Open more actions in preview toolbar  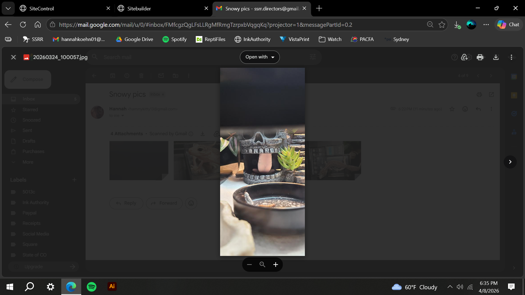click(x=511, y=57)
